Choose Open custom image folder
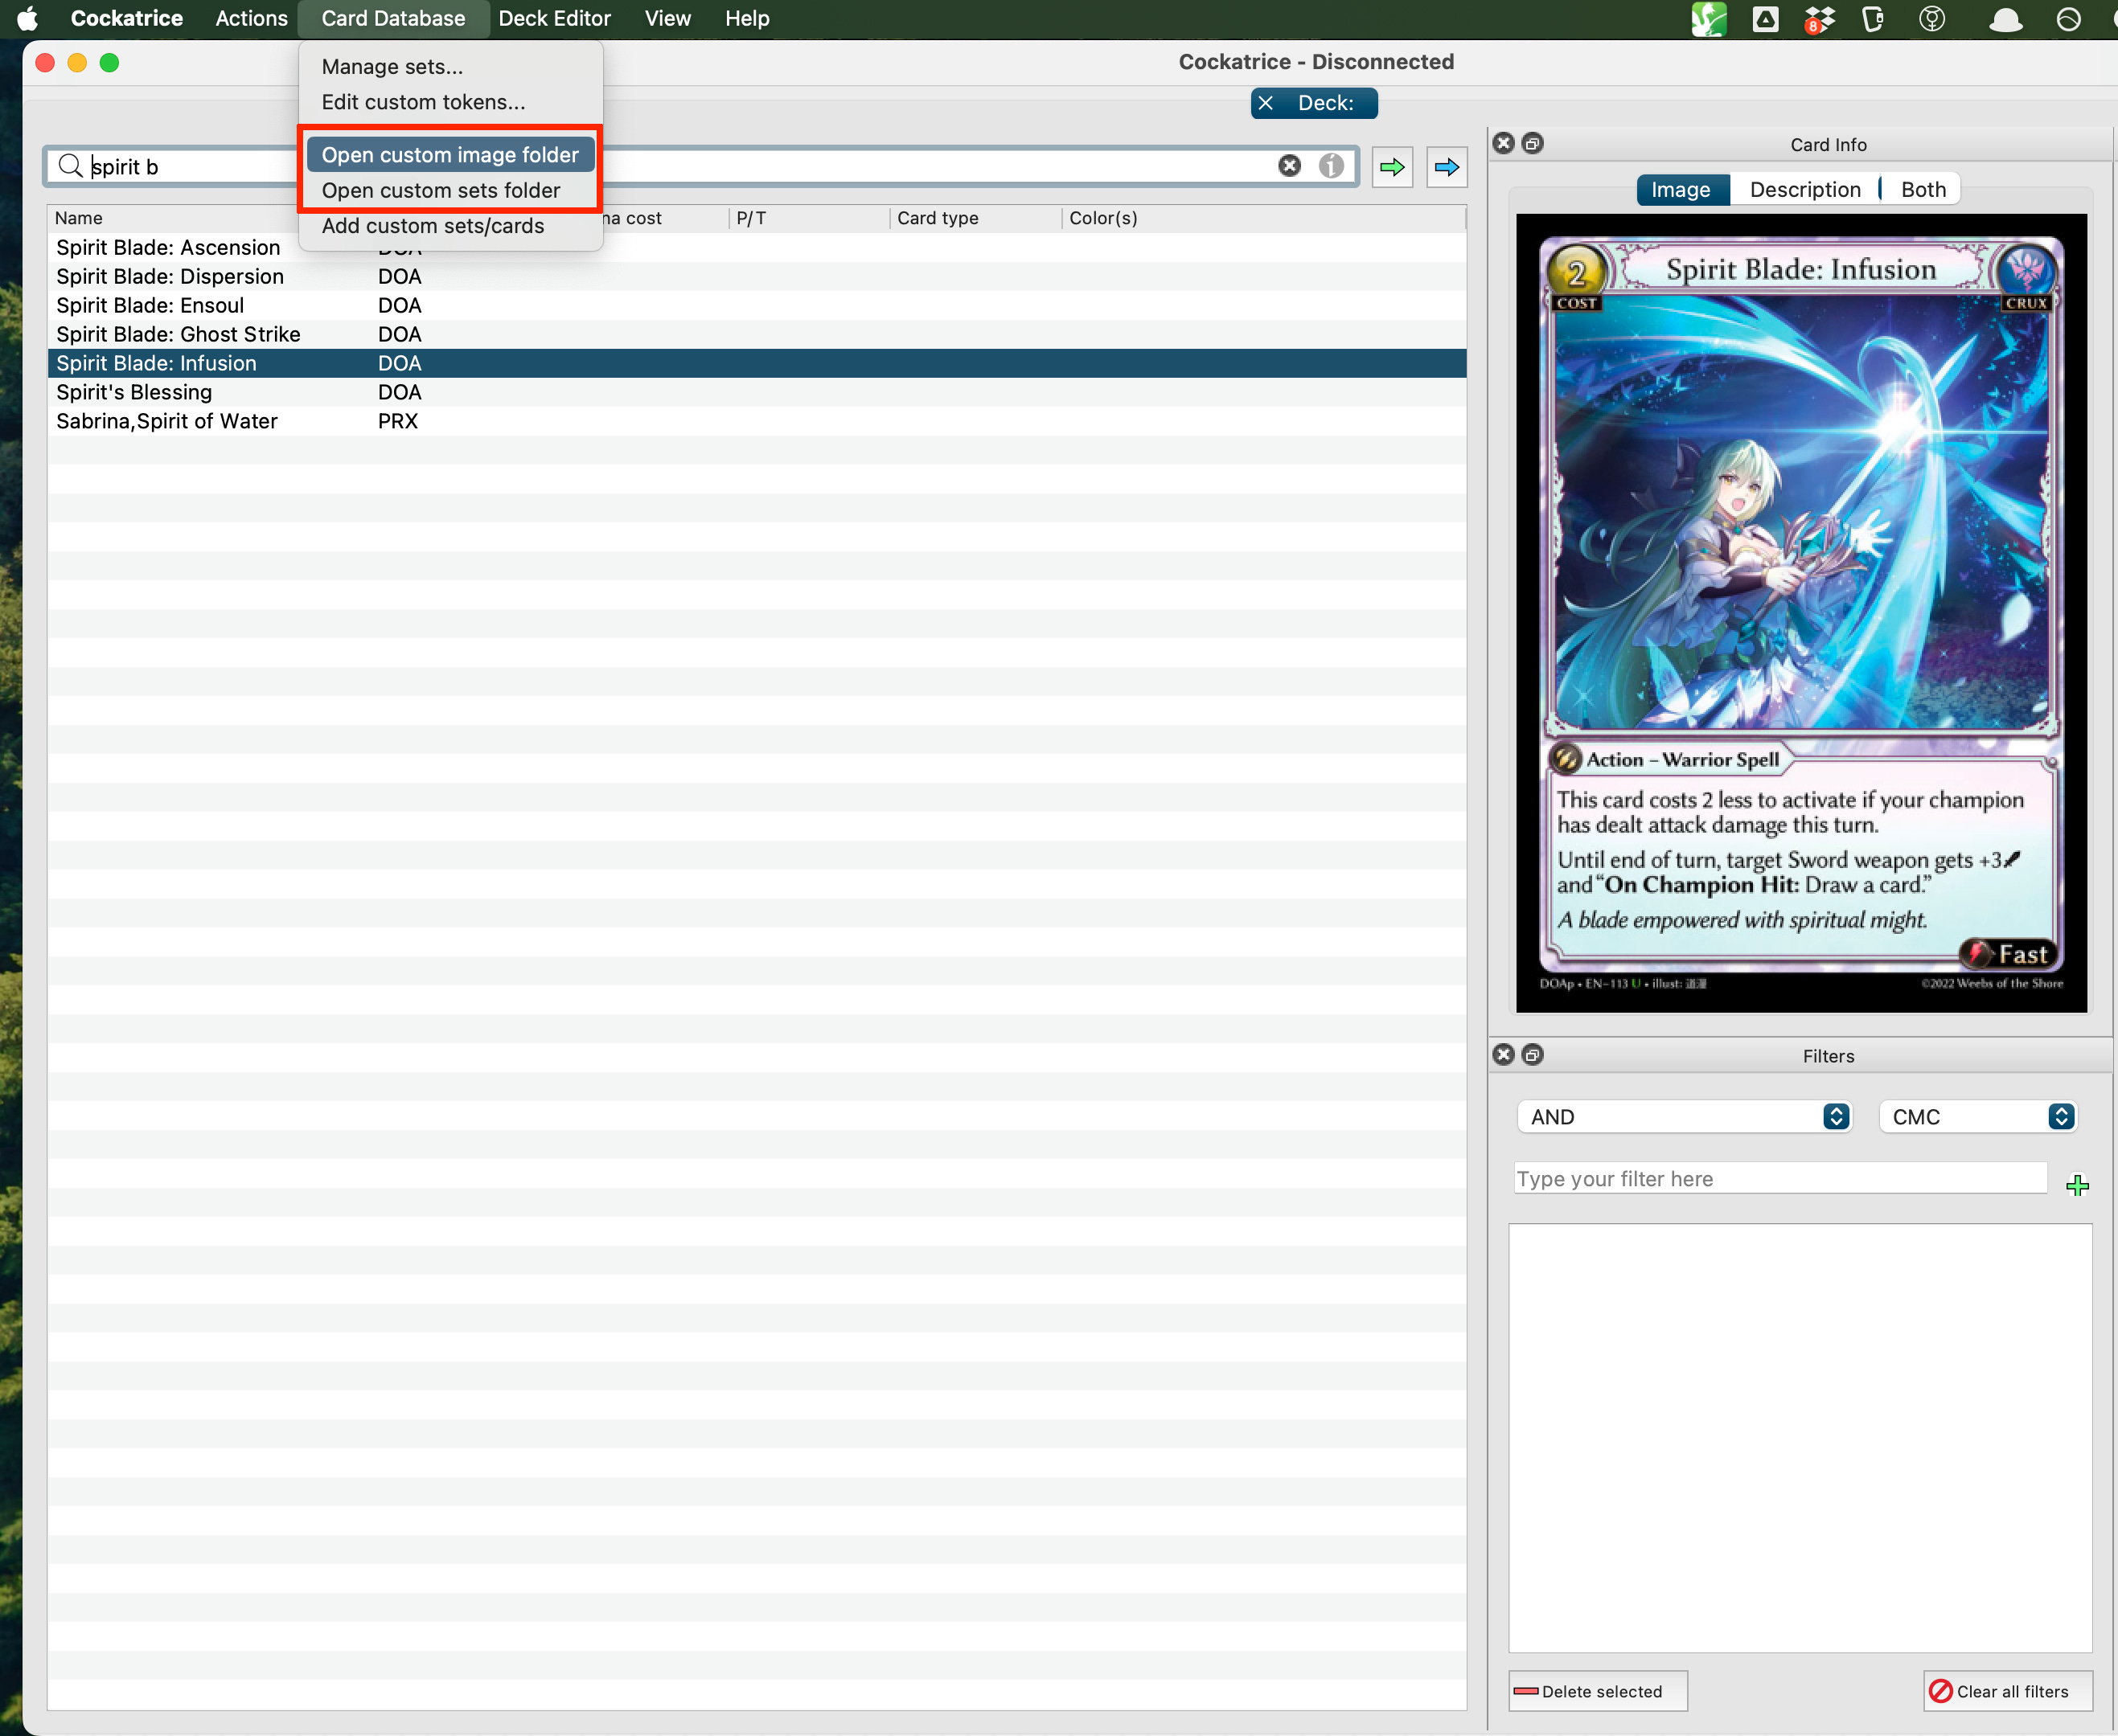Screen dimensions: 2118x1736 pyautogui.click(x=449, y=155)
